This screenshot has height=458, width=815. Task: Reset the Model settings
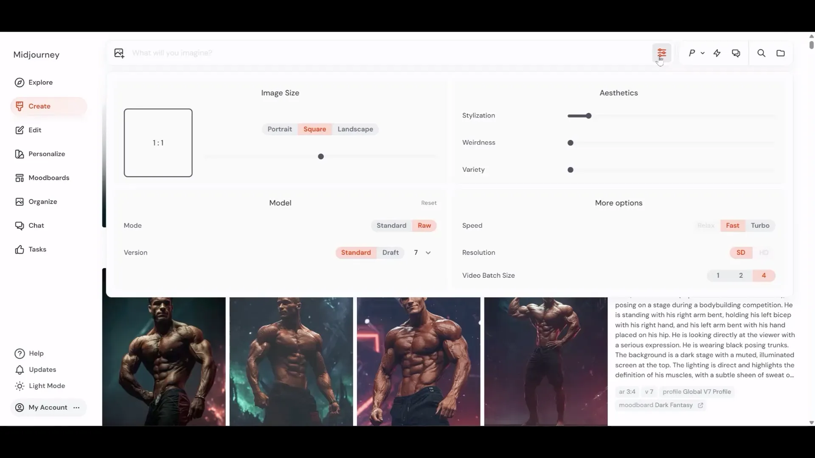point(429,203)
